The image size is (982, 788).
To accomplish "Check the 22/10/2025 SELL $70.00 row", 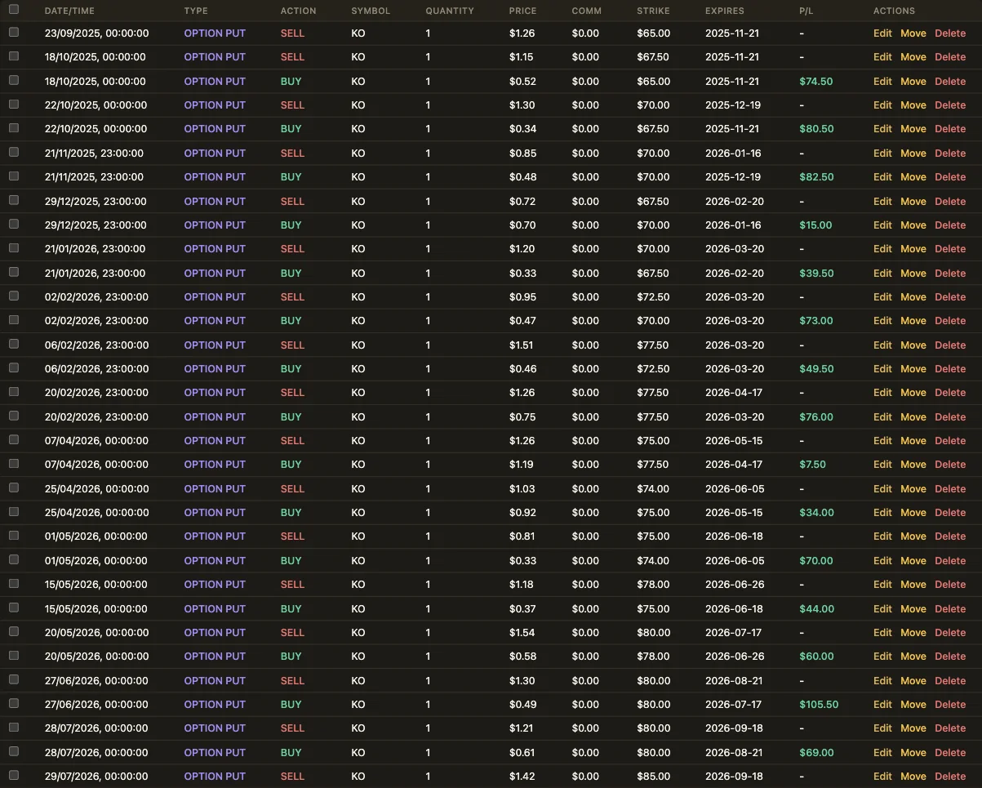I will coord(14,105).
